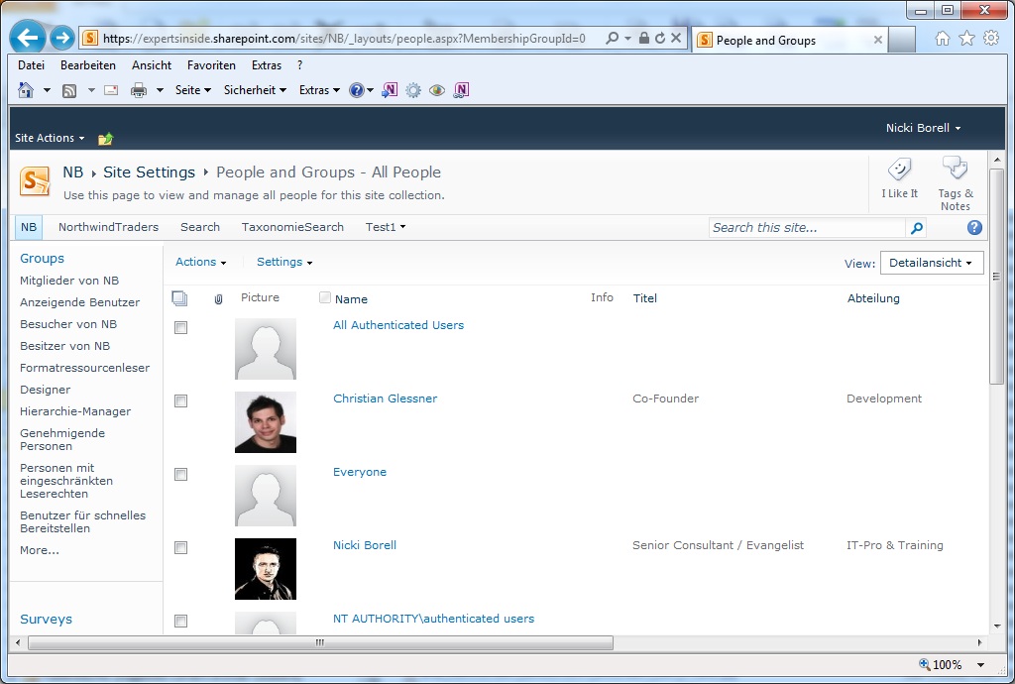Screen dimensions: 1015x684
Task: Click the SharePoint site logo icon
Action: pos(34,181)
